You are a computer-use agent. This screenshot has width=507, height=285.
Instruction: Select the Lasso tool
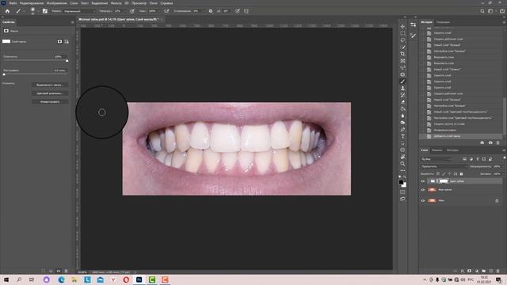click(x=402, y=40)
